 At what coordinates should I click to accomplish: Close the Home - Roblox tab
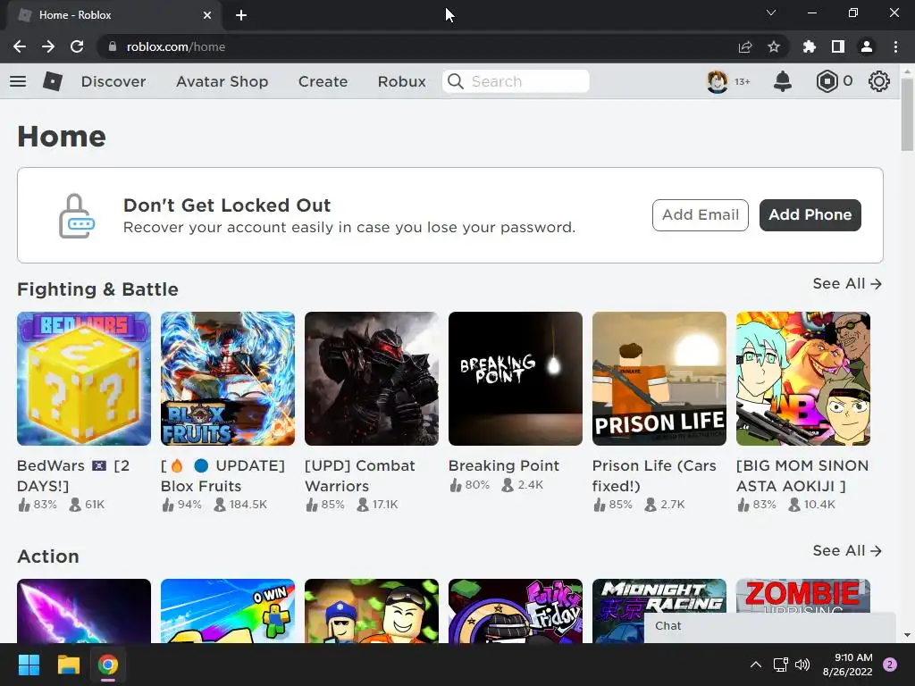(x=207, y=15)
